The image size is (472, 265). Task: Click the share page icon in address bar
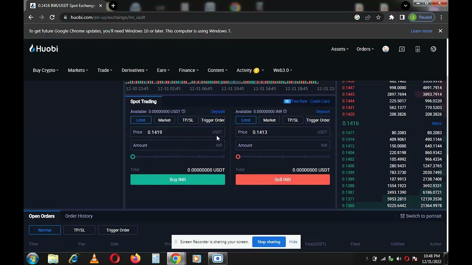368,17
